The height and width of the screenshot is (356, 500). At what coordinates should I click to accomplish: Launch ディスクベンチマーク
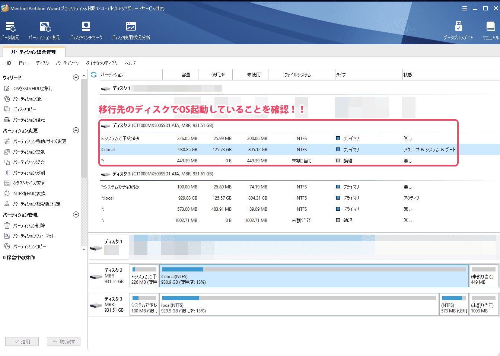[86, 31]
